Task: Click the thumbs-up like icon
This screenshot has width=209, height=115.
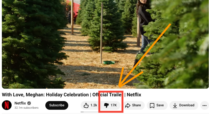Action: pyautogui.click(x=86, y=105)
